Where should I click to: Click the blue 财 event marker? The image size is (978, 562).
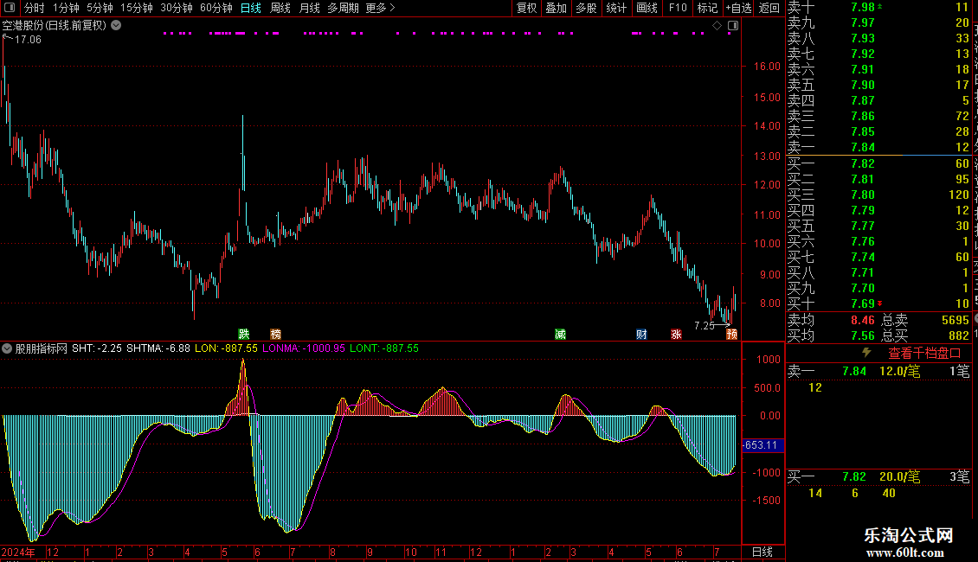coord(641,335)
